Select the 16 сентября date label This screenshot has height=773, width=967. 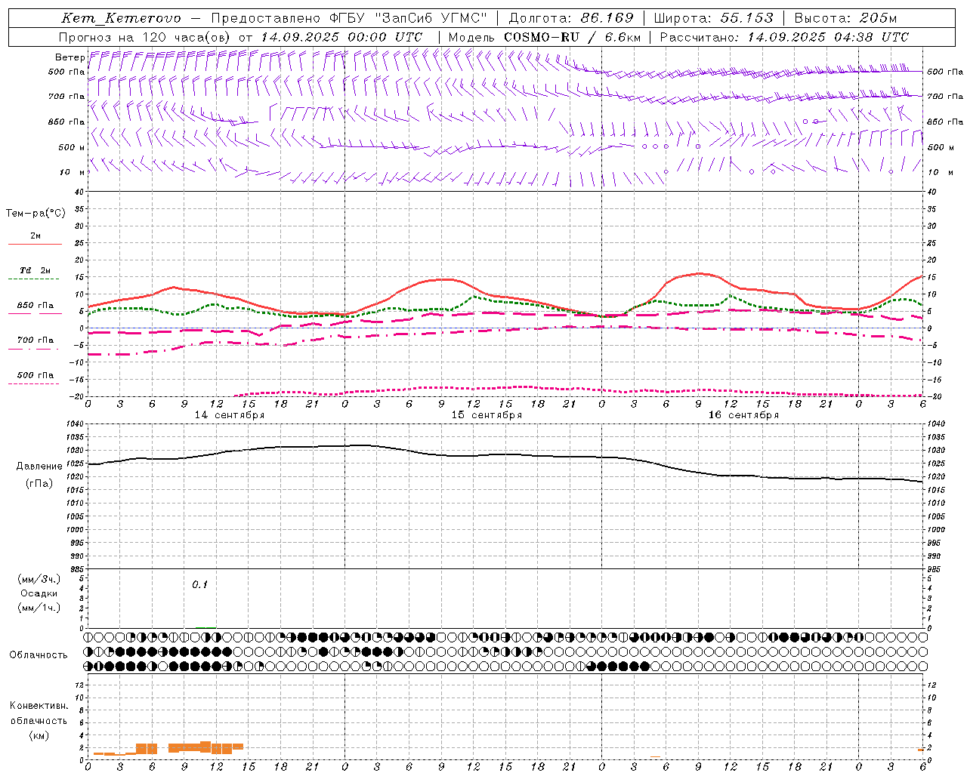[x=743, y=415]
